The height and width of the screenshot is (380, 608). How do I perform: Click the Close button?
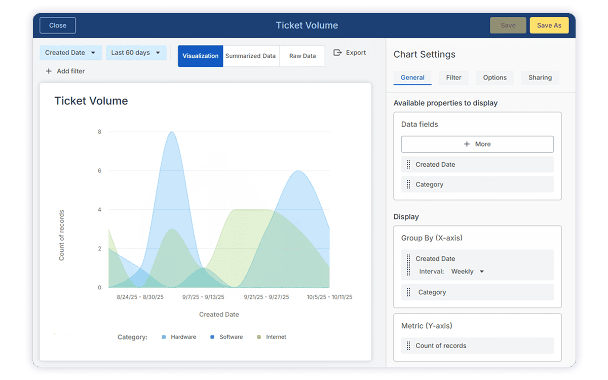click(x=58, y=25)
